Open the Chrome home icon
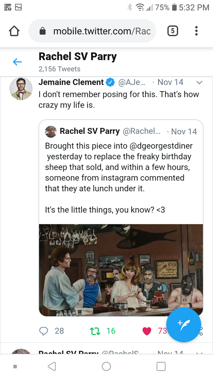 click(14, 31)
